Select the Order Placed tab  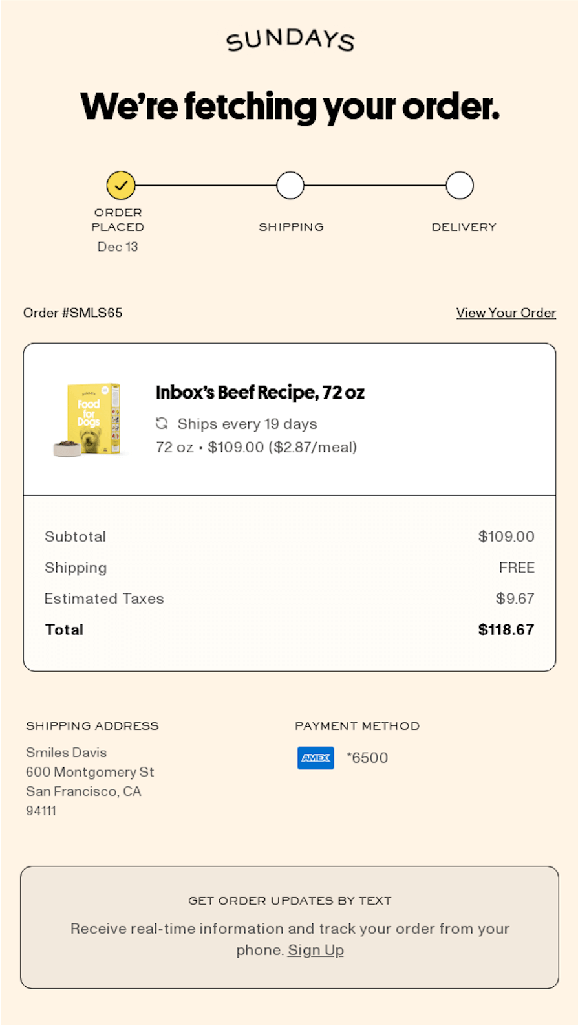point(118,219)
